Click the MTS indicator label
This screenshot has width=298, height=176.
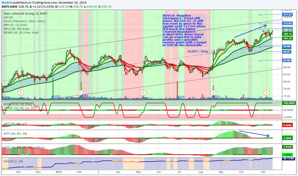click(24, 148)
